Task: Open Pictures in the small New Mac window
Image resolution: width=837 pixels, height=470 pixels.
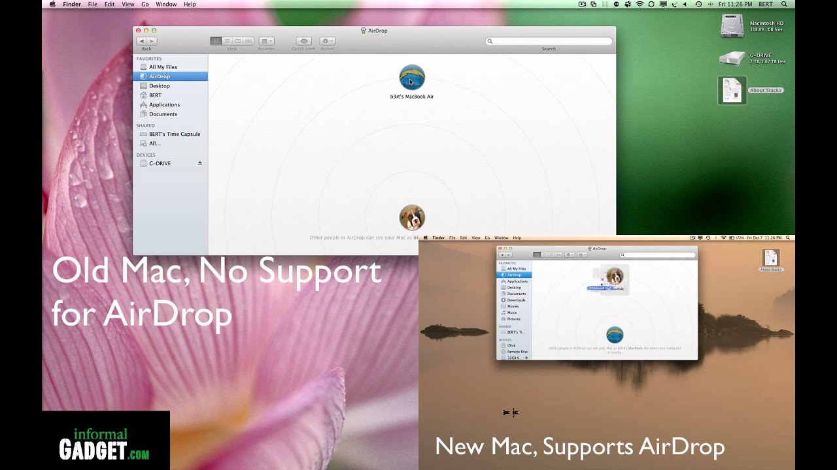Action: point(514,319)
